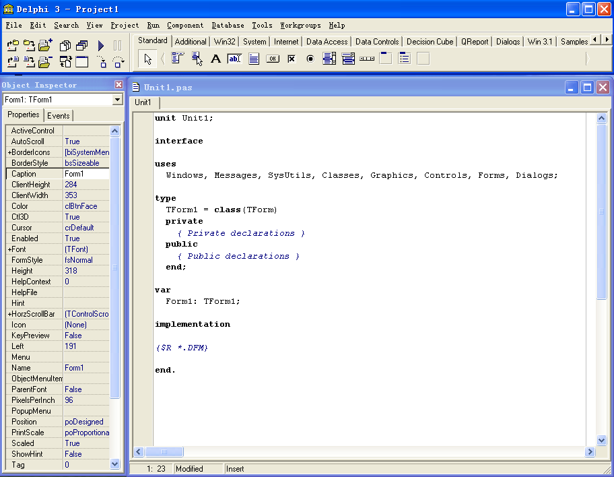Select the ComboBox component
Image resolution: width=614 pixels, height=477 pixels.
pos(348,59)
